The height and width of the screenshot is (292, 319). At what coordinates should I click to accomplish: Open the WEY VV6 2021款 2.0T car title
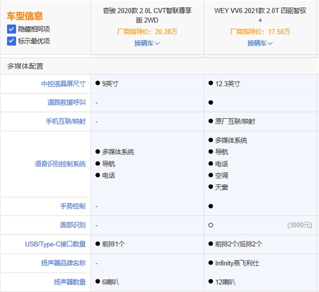coord(260,15)
